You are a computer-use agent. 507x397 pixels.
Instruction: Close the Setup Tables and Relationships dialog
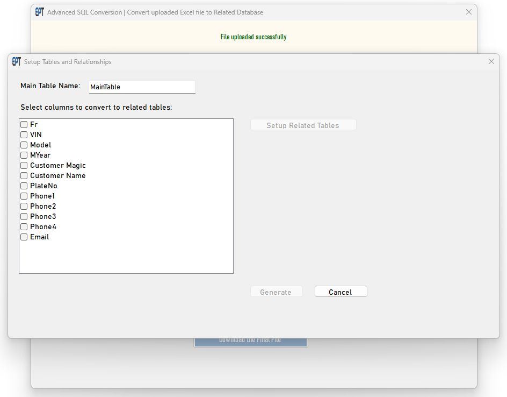pyautogui.click(x=491, y=62)
